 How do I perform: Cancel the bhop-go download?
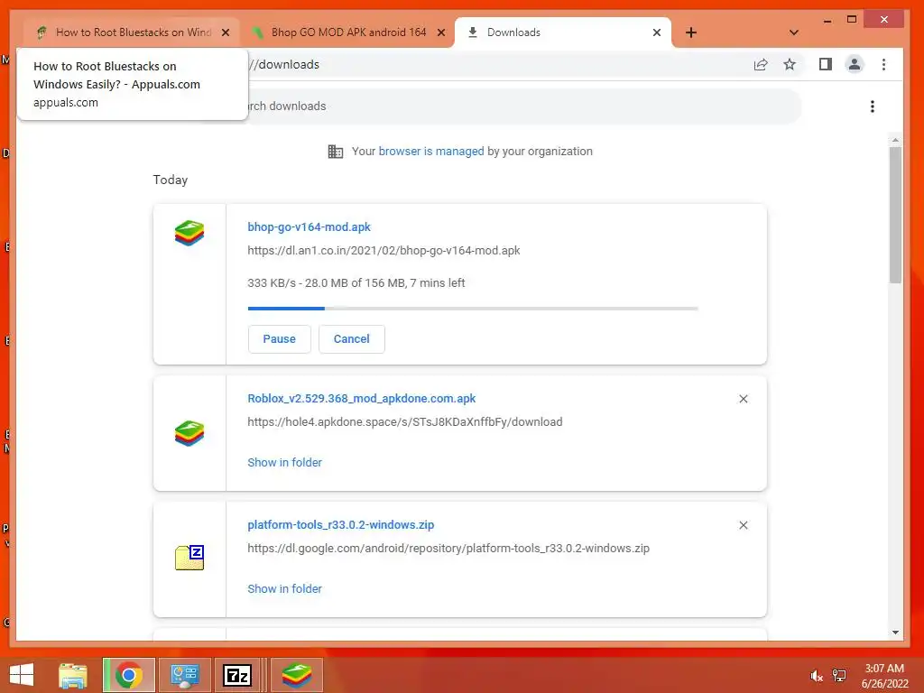(352, 339)
